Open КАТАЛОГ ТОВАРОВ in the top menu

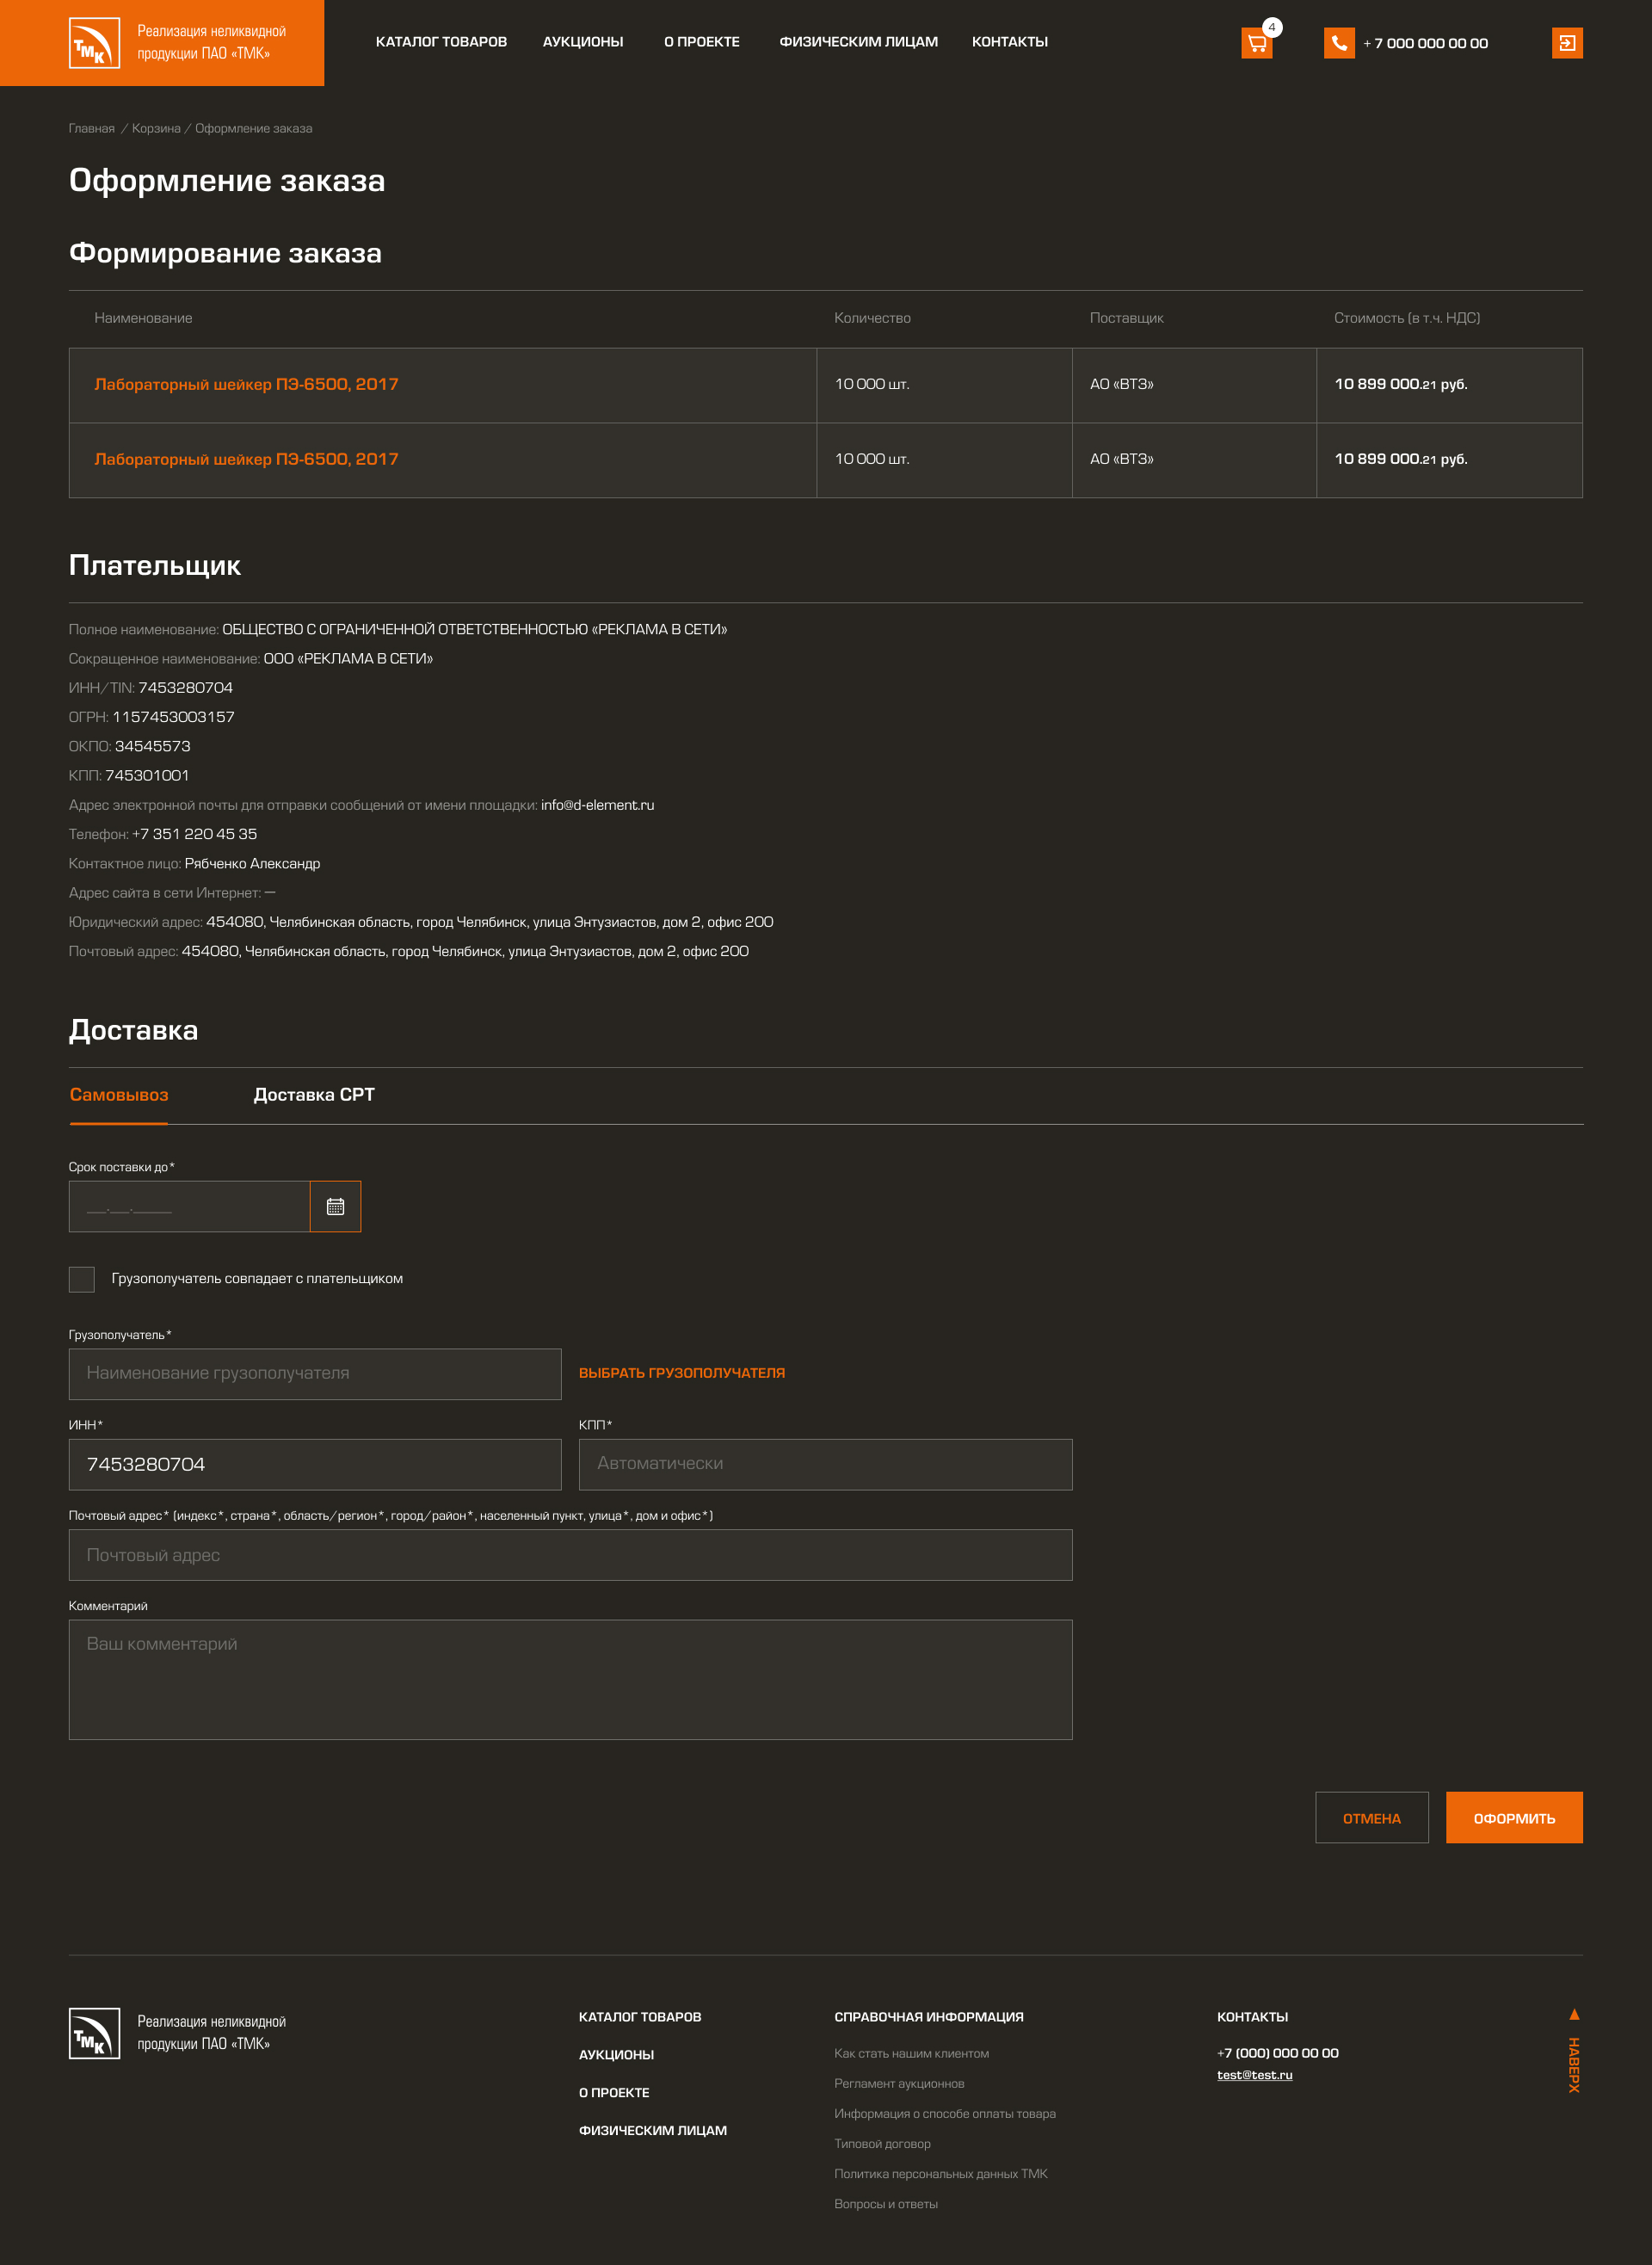441,42
